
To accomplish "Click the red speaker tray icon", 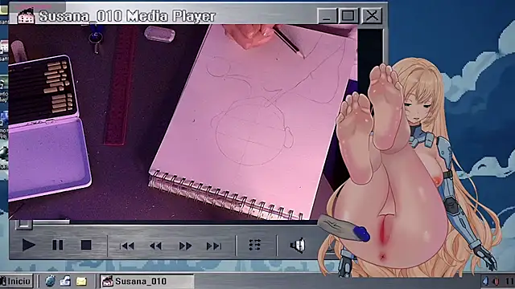I will 496,281.
